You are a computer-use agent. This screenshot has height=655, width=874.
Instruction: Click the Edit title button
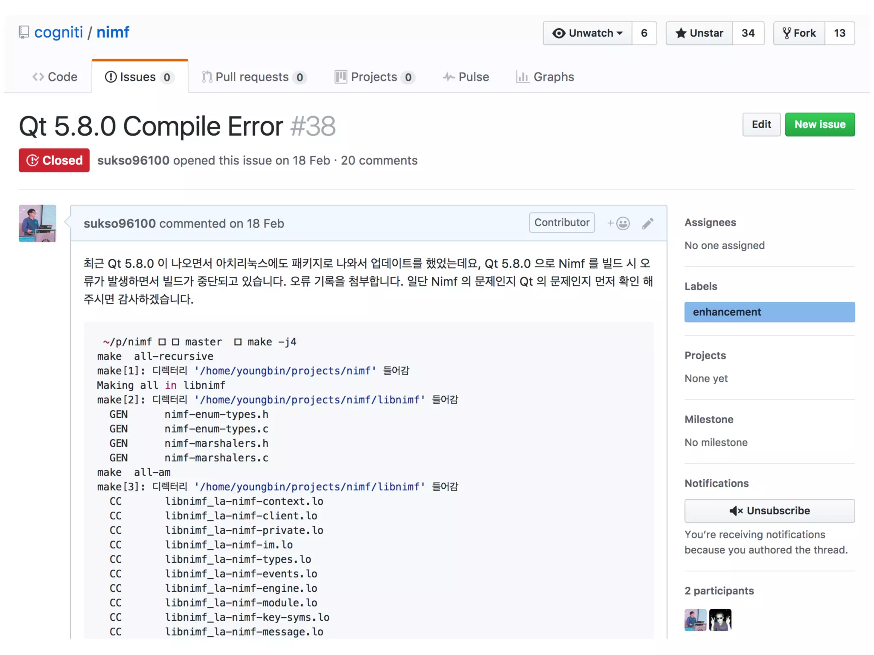pyautogui.click(x=761, y=125)
